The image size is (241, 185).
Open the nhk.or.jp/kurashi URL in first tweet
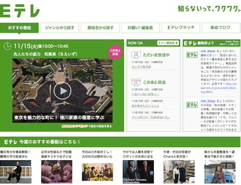219,88
